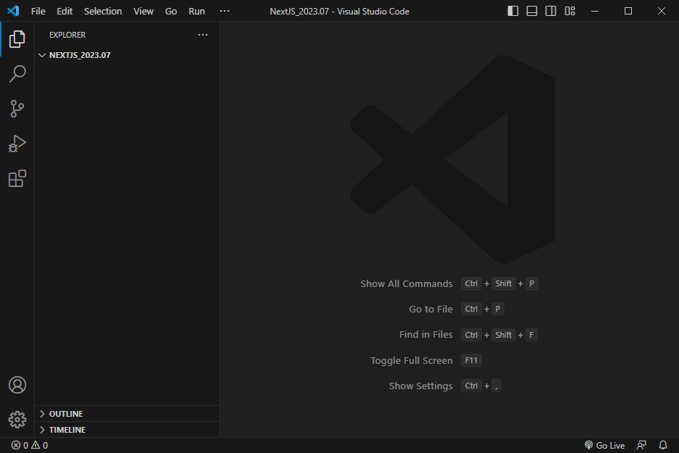The image size is (679, 453).
Task: Click the EXPLORER panel title
Action: (x=67, y=35)
